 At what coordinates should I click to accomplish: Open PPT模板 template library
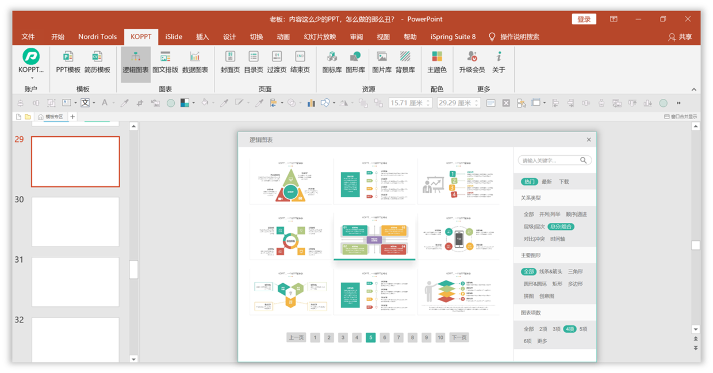tap(68, 61)
